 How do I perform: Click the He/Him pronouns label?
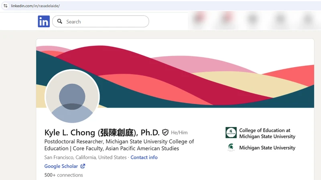click(x=179, y=133)
